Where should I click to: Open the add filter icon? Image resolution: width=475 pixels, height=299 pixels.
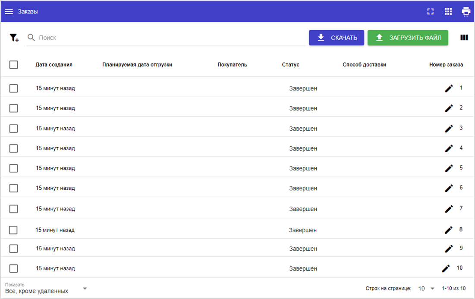point(14,38)
